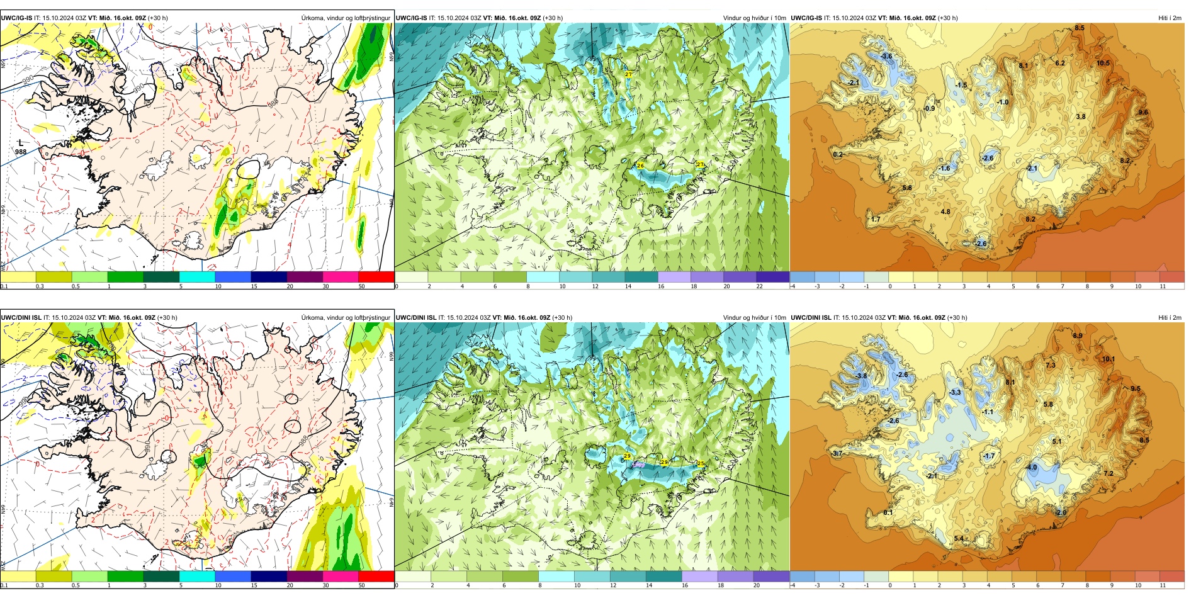Click 'Vindur og hviður í 10m' label on IG-IS panel
This screenshot has height=598, width=1196.
pos(755,18)
